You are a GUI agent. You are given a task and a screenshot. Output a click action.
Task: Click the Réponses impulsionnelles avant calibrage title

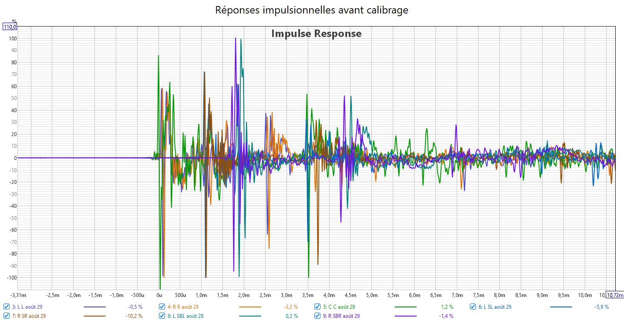point(312,10)
